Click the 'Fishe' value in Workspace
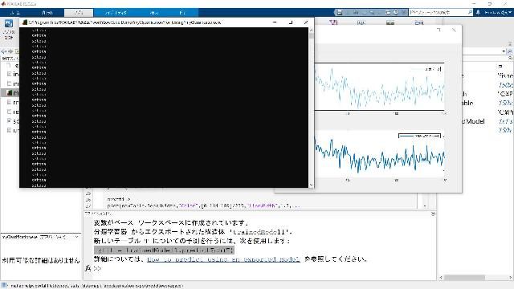514x289 pixels. click(x=505, y=75)
